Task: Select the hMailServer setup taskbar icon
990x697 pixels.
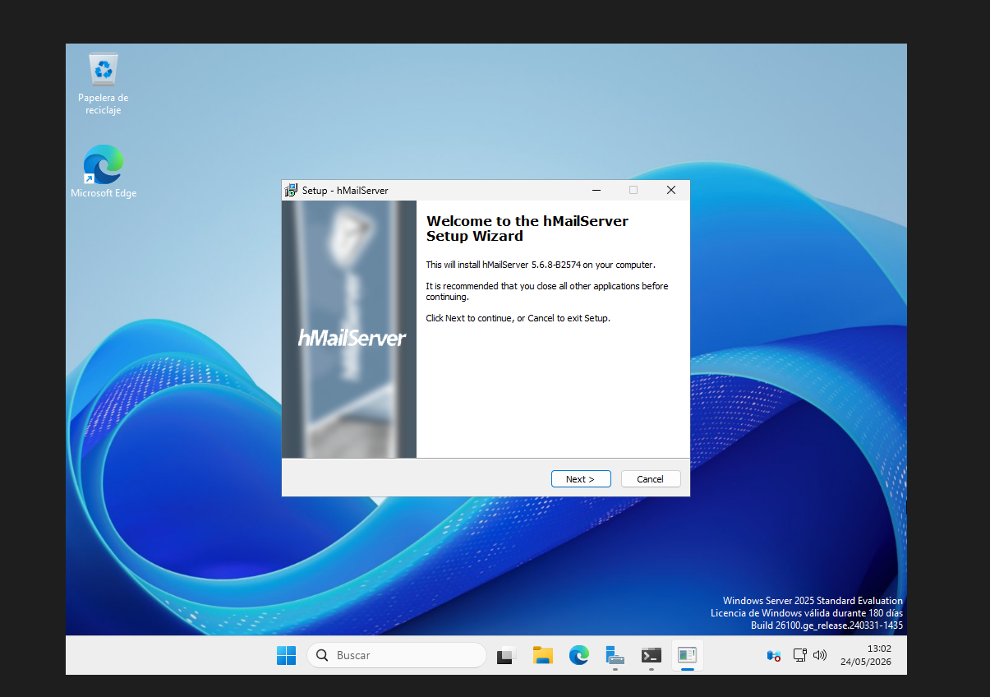Action: 688,655
